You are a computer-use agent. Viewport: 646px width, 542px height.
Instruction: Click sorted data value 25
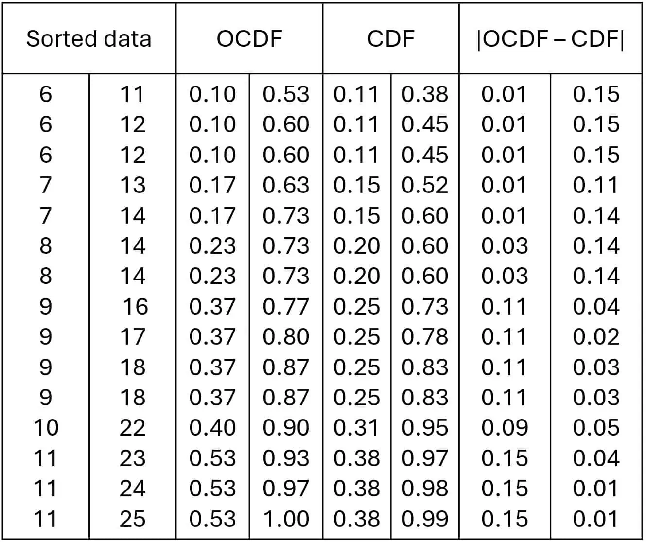pos(132,519)
